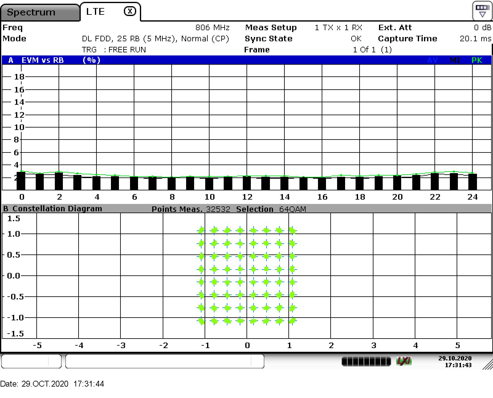
Task: Click the MI trace legend label
Action: coord(455,60)
